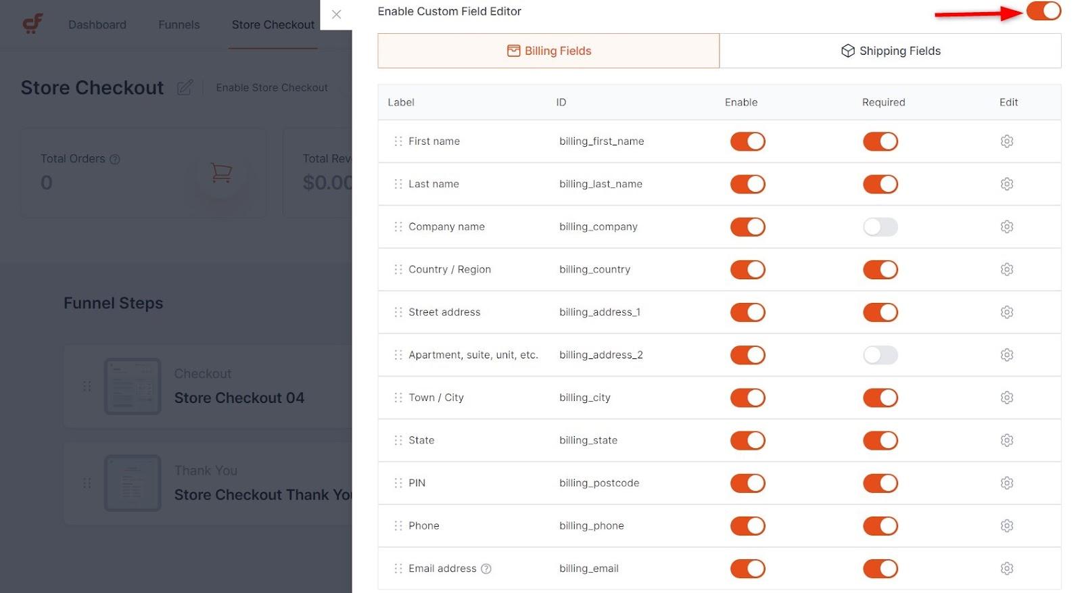The width and height of the screenshot is (1082, 593).
Task: Open settings gear for State field
Action: pos(1006,440)
